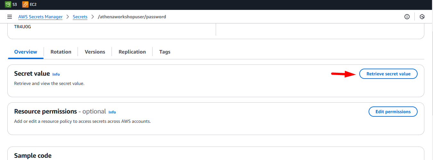Click the vertical scrollbar on right edge

point(431,80)
